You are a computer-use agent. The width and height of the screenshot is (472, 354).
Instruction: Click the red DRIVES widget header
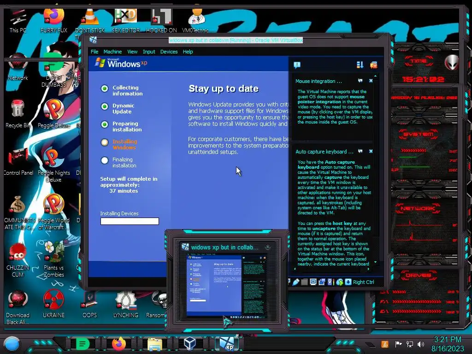(x=418, y=275)
